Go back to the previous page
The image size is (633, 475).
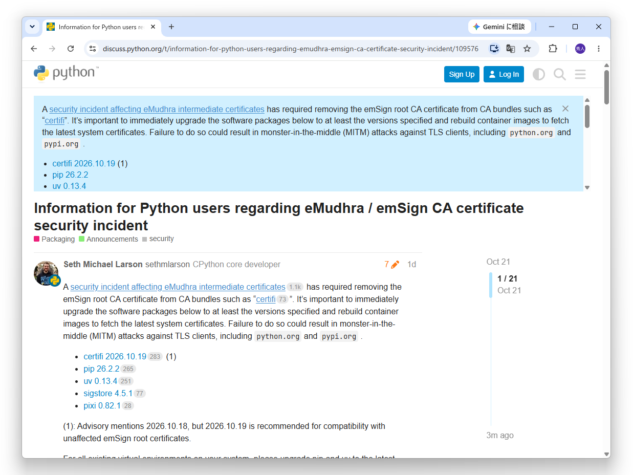[34, 49]
